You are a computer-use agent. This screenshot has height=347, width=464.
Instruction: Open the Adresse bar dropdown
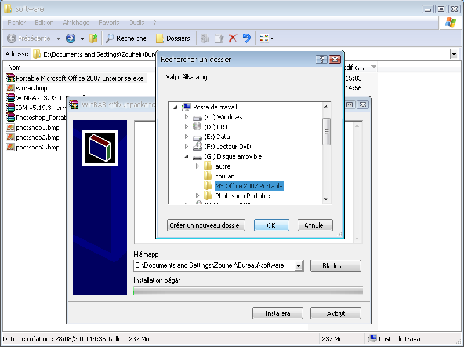pos(454,54)
